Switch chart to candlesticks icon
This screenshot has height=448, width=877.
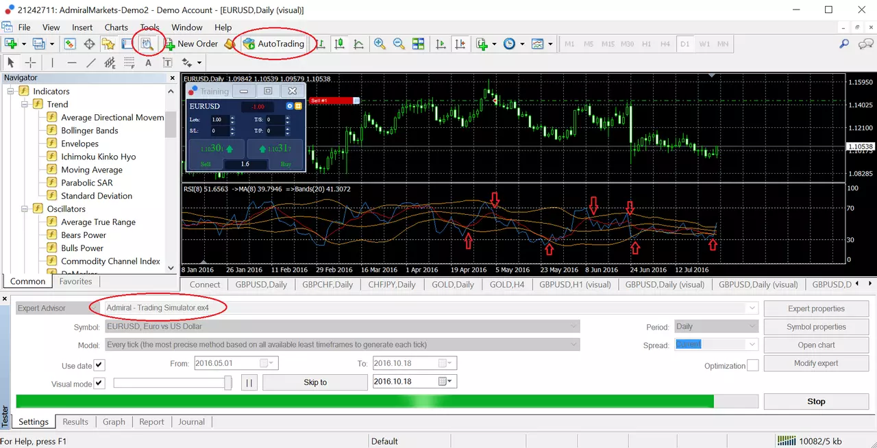339,44
